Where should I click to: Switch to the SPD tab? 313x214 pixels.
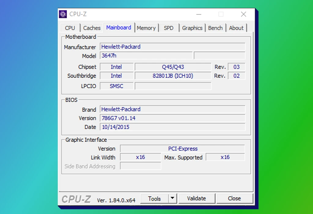(169, 28)
